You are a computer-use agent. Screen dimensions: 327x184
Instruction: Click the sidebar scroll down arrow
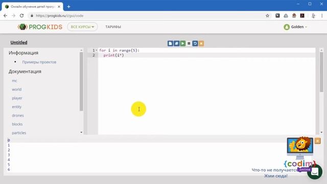pos(81,132)
